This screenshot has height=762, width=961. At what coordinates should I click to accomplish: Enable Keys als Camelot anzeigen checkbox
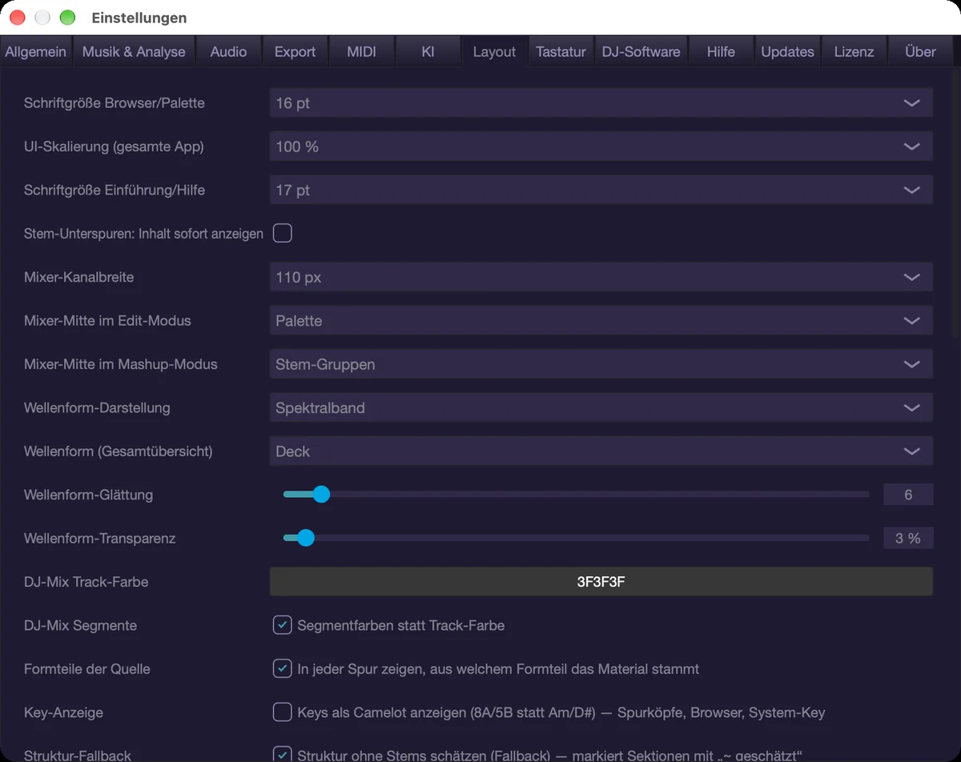282,712
